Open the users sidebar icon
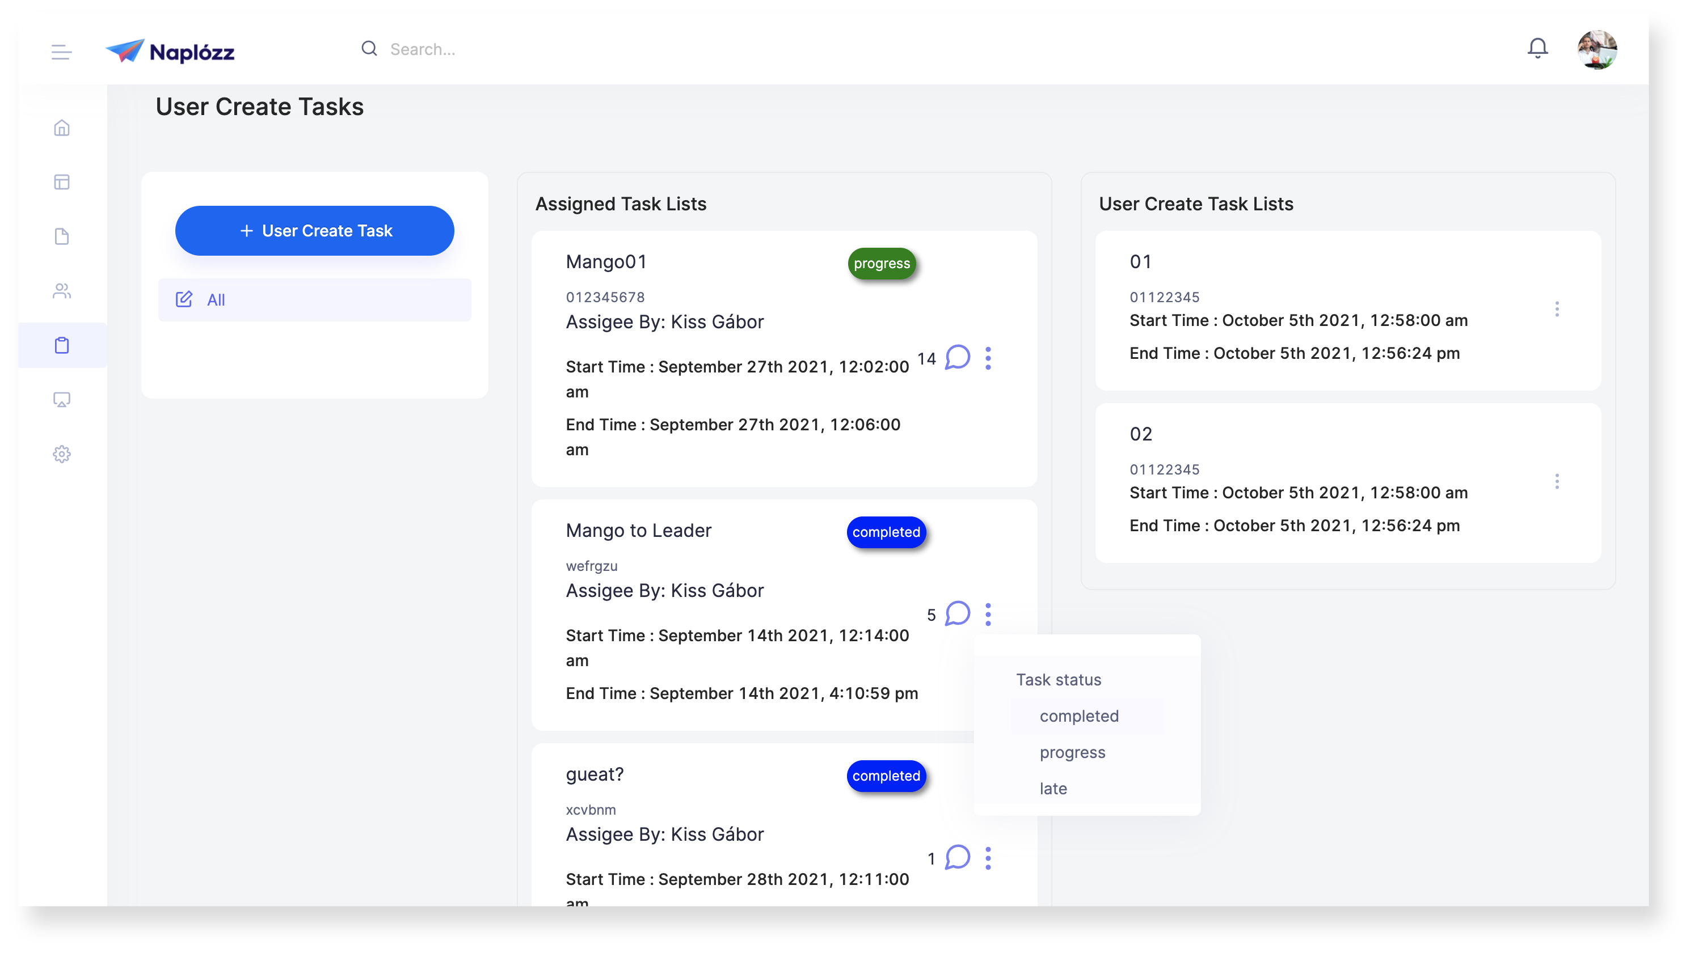Viewport: 1690px width, 953px height. click(x=62, y=290)
